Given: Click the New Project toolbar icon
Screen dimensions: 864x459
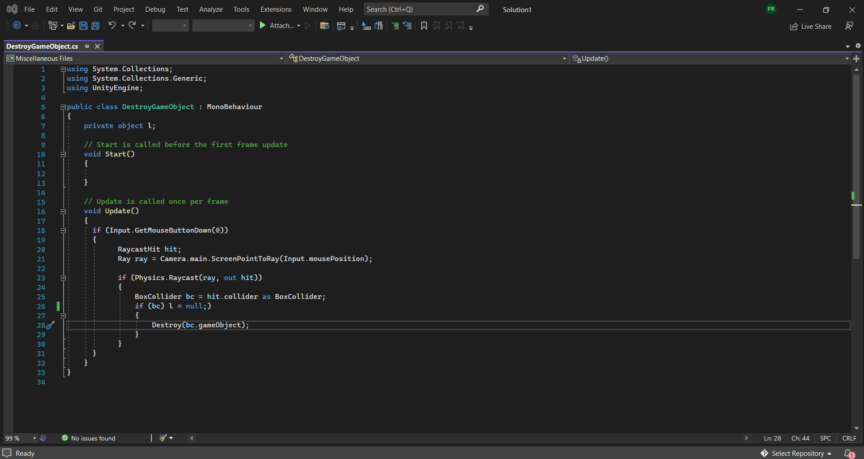Looking at the screenshot, I should click(x=53, y=26).
